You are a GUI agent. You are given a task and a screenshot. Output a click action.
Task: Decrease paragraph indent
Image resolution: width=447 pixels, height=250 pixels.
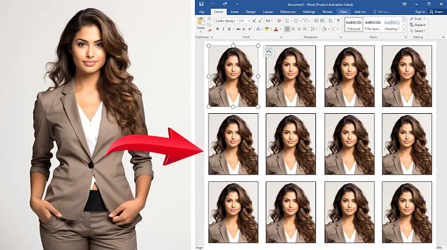click(316, 21)
